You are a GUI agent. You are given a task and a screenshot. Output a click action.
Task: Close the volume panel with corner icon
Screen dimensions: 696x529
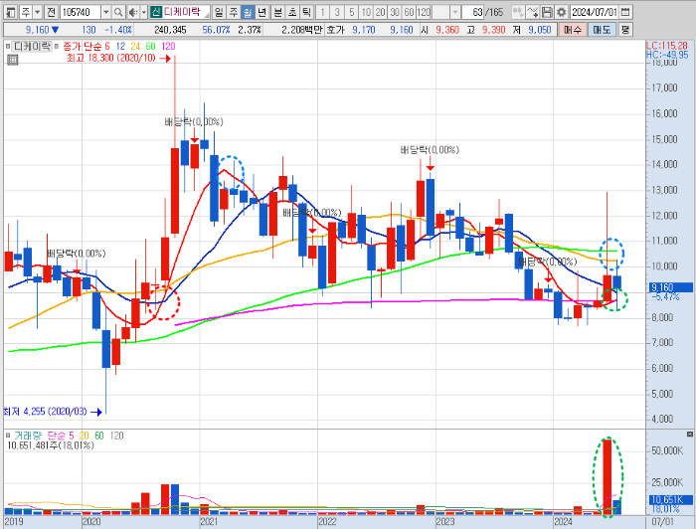click(x=689, y=434)
